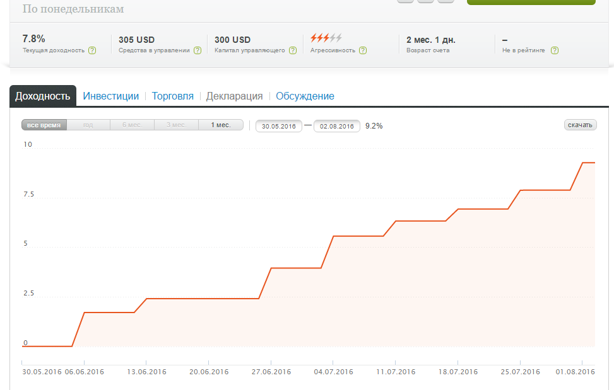The height and width of the screenshot is (390, 614).
Task: Select the все время period filter
Action: pos(44,125)
